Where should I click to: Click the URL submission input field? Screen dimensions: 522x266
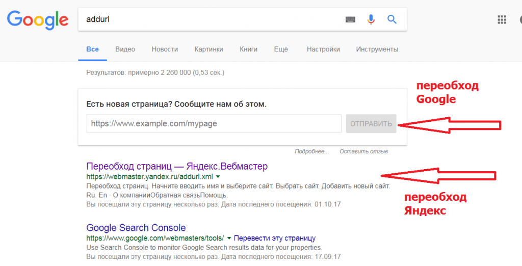click(214, 123)
